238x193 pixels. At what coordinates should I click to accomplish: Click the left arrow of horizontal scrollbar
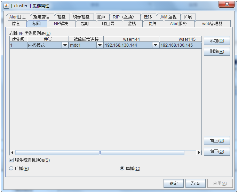[x=12, y=153]
